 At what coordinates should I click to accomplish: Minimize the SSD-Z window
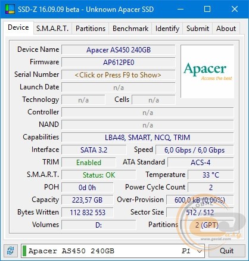point(180,9)
